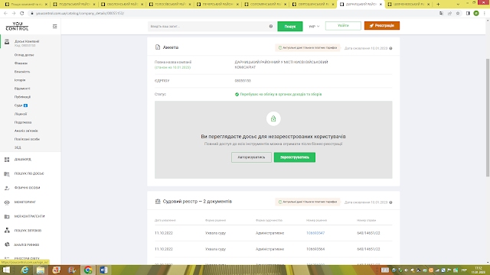Open the Аналіз ринків sidebar icon
Viewport: 490px width, 275px height.
click(x=7, y=244)
